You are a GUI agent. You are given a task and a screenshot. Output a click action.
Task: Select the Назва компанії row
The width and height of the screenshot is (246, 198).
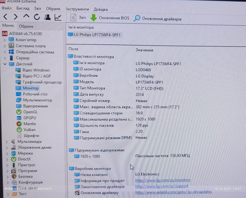click(x=117, y=174)
